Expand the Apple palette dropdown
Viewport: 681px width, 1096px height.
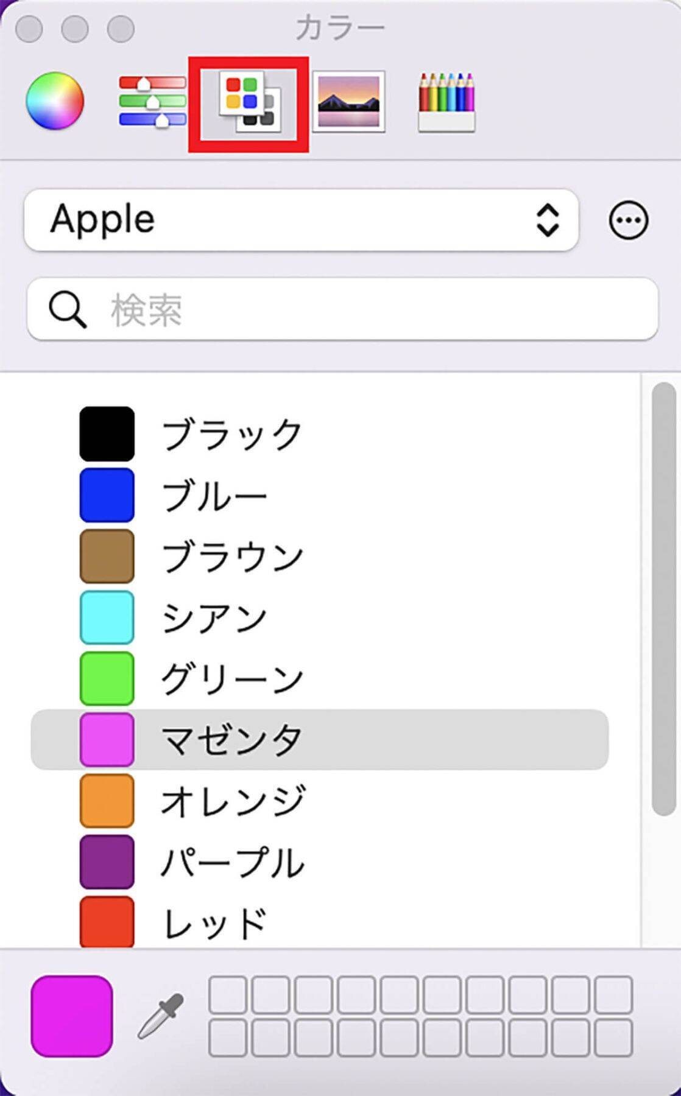[301, 220]
